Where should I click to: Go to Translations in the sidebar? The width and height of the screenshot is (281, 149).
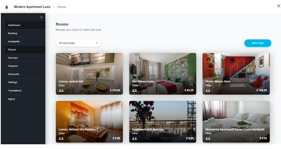pyautogui.click(x=25, y=91)
